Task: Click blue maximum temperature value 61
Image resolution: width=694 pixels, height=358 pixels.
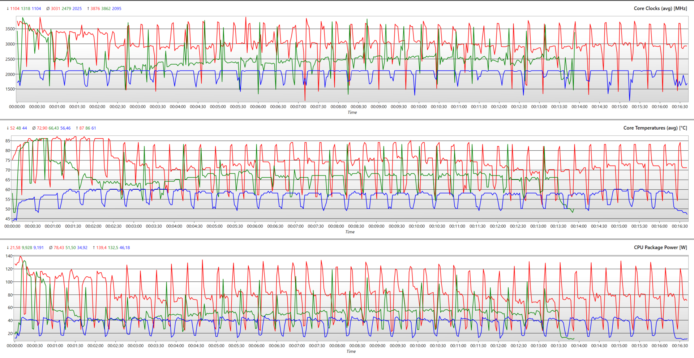Action: [x=94, y=128]
